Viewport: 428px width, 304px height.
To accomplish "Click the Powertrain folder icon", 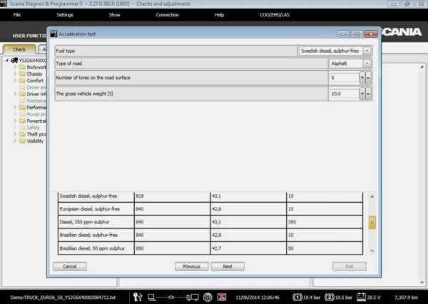I will (x=22, y=121).
